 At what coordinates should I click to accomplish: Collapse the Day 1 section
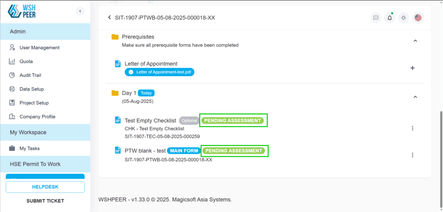tap(415, 97)
